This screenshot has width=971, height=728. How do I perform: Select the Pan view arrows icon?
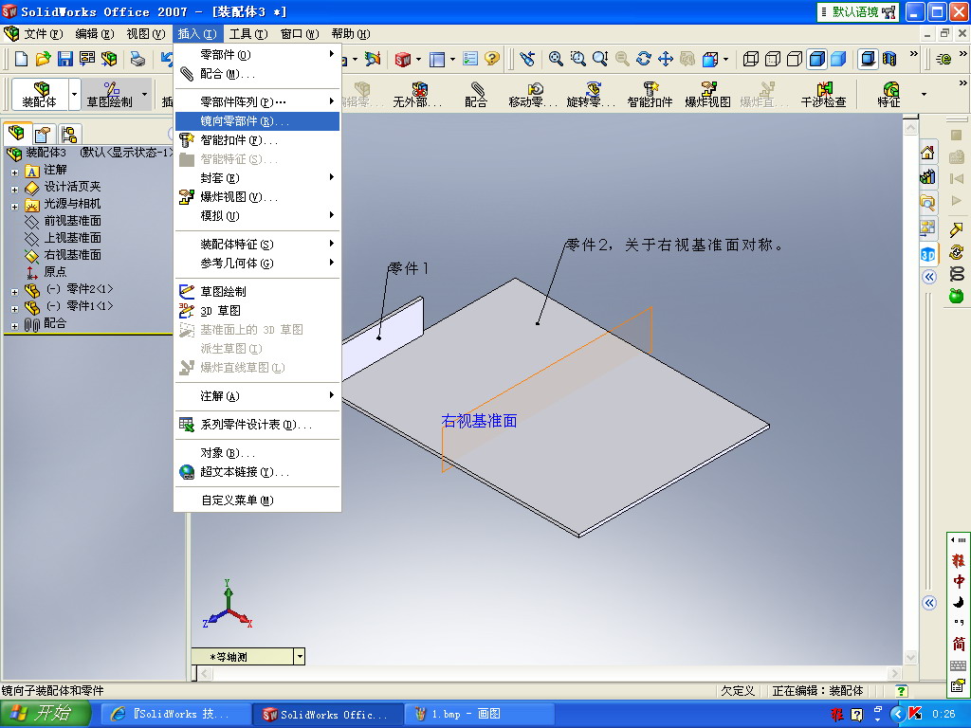(x=665, y=59)
